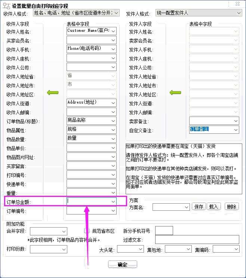This screenshot has height=278, width=246.
Task: Open the 收件人公司 field dropdown
Action: (x=92, y=67)
